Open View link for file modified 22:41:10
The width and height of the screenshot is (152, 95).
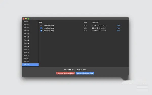point(118,31)
